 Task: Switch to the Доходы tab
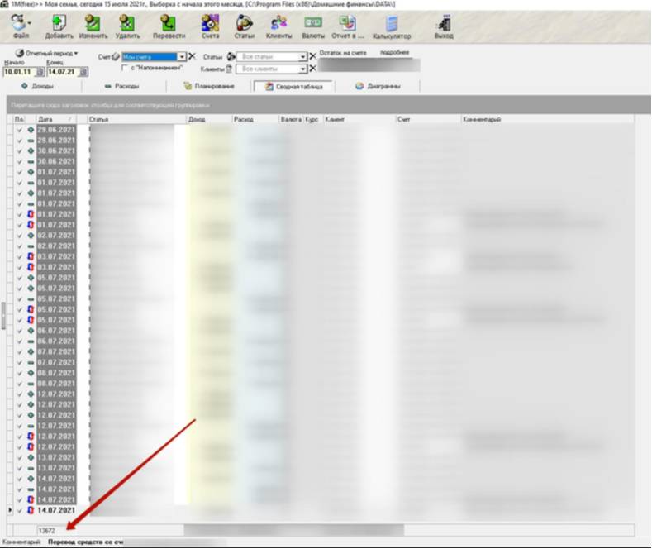(x=37, y=86)
